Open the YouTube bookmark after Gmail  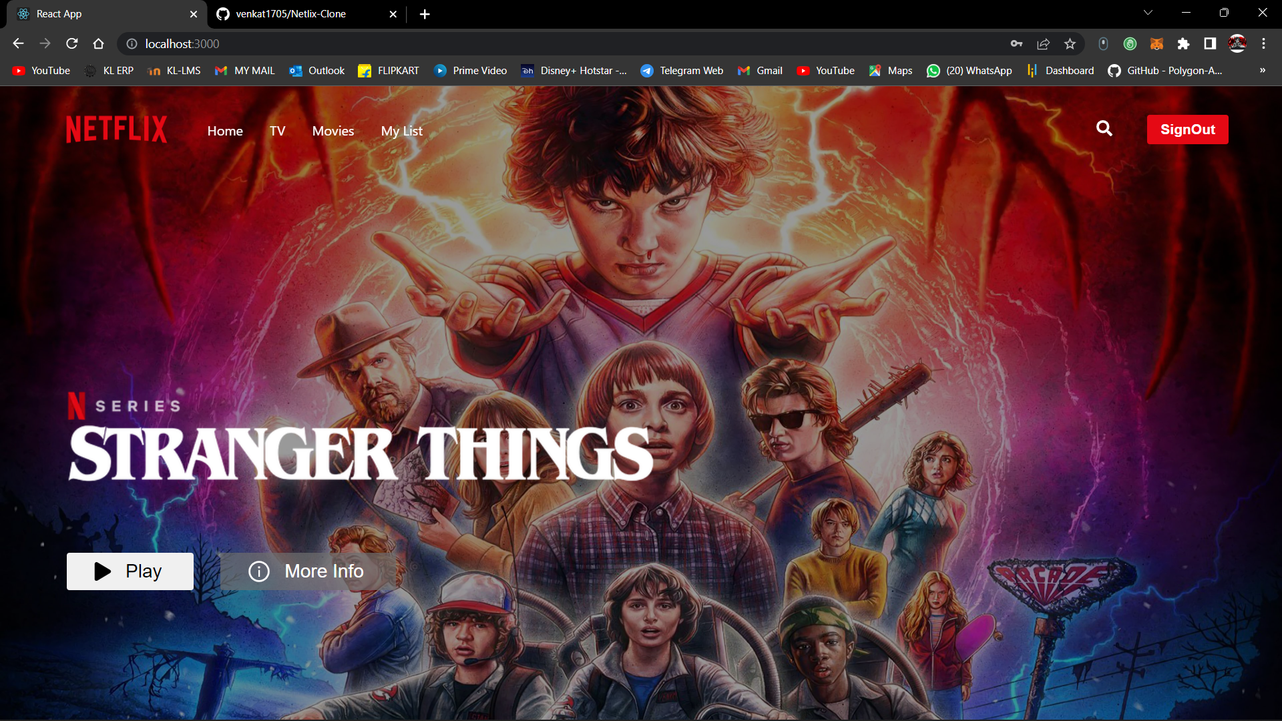[826, 71]
